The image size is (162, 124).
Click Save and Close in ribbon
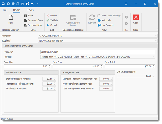(33, 20)
